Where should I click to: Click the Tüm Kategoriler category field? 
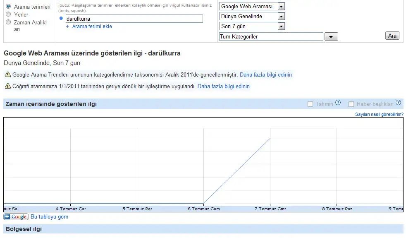(x=271, y=36)
